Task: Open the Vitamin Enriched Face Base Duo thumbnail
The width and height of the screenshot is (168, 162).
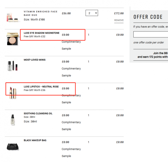Action: click(13, 18)
